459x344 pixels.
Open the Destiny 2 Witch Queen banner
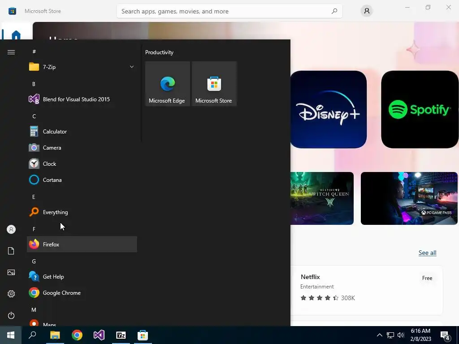[322, 198]
